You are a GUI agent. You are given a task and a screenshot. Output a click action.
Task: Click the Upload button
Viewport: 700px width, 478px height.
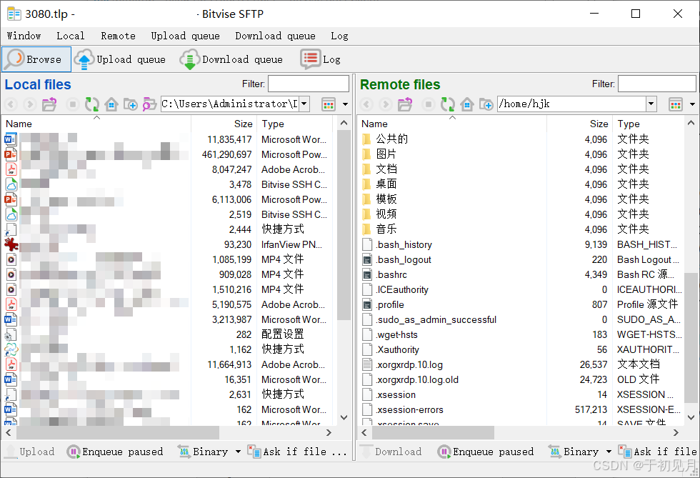pos(30,452)
